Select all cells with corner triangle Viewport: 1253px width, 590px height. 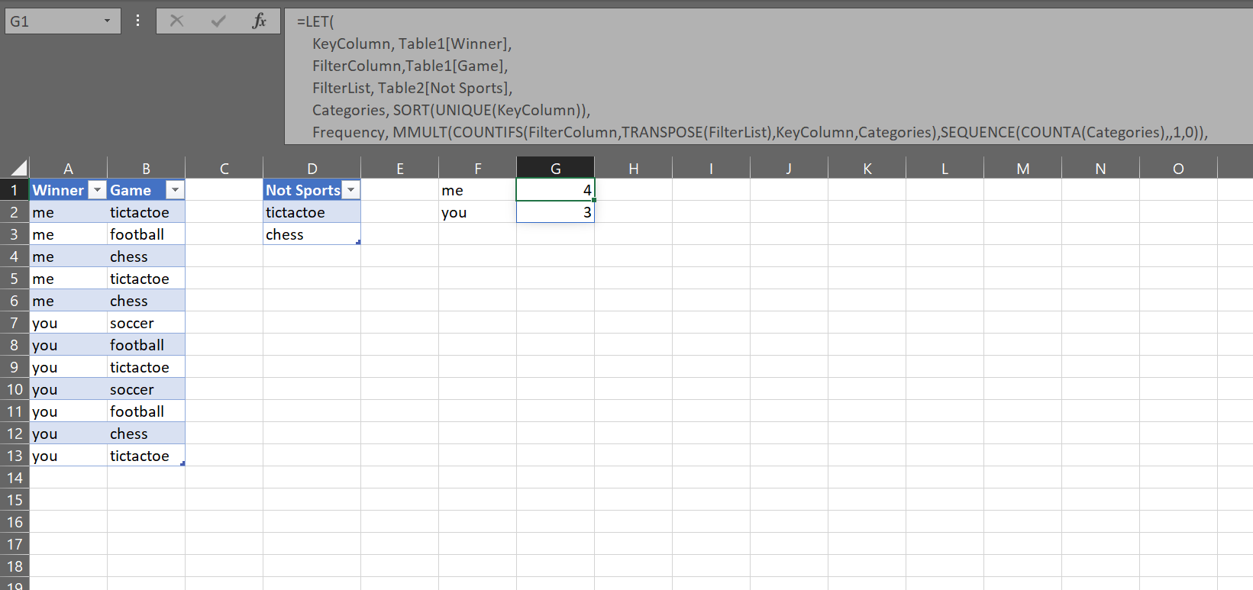(x=16, y=168)
